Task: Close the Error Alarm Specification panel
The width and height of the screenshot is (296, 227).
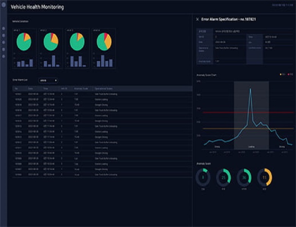Action: point(197,19)
